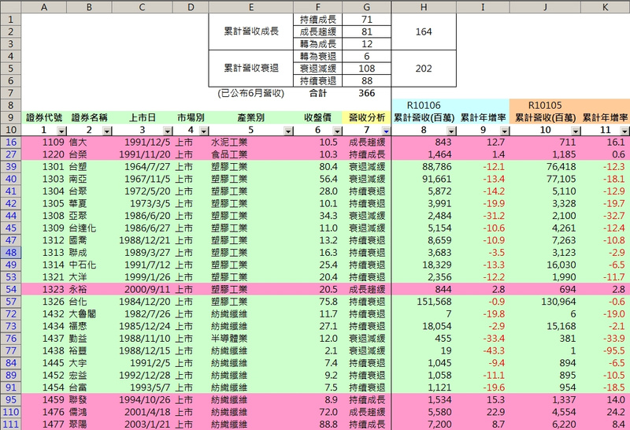The image size is (630, 430).
Task: Select column H header
Action: point(424,7)
